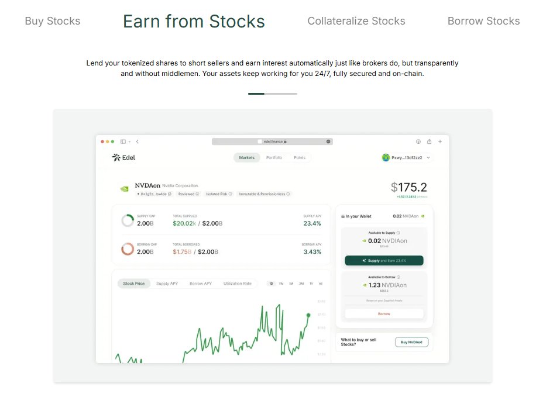Image resolution: width=553 pixels, height=397 pixels.
Task: Open the Collateralize Stocks tab
Action: 356,21
